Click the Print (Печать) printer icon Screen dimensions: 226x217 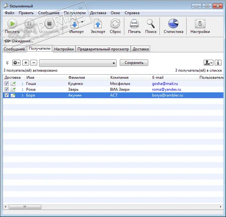pyautogui.click(x=134, y=24)
